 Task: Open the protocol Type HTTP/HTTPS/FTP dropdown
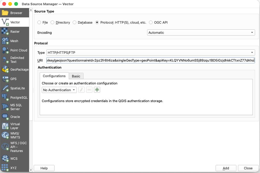150,52
